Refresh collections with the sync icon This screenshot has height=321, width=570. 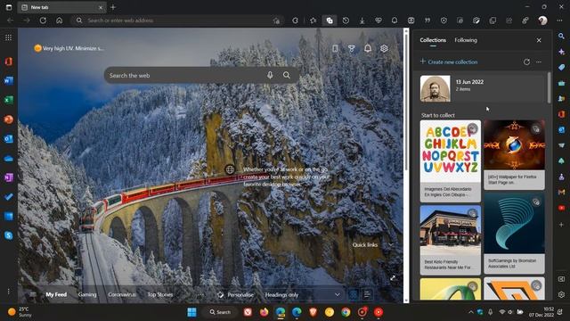pyautogui.click(x=526, y=62)
